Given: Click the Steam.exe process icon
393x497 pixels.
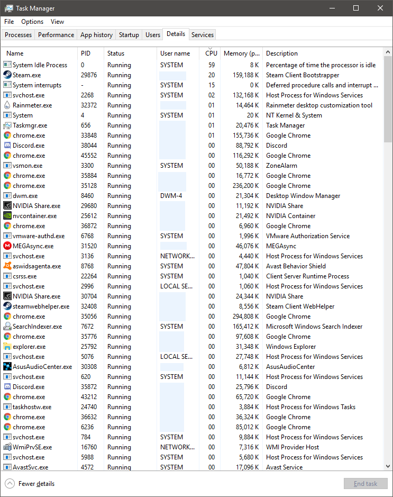Looking at the screenshot, I should (7, 75).
